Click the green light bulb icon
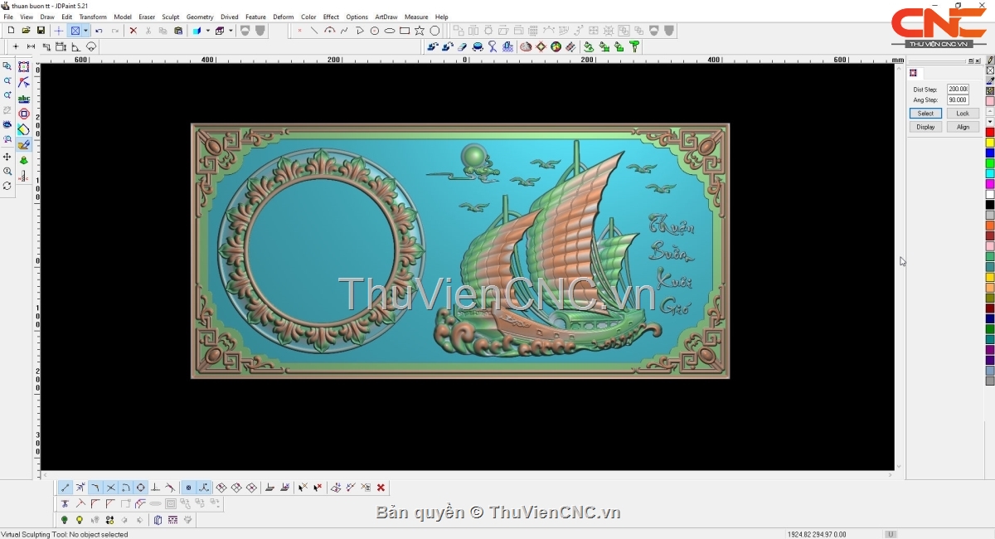The width and height of the screenshot is (995, 539). (65, 520)
